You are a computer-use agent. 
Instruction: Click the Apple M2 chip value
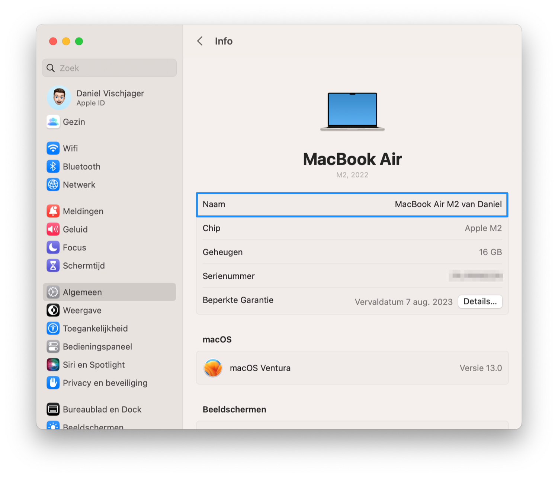[483, 228]
